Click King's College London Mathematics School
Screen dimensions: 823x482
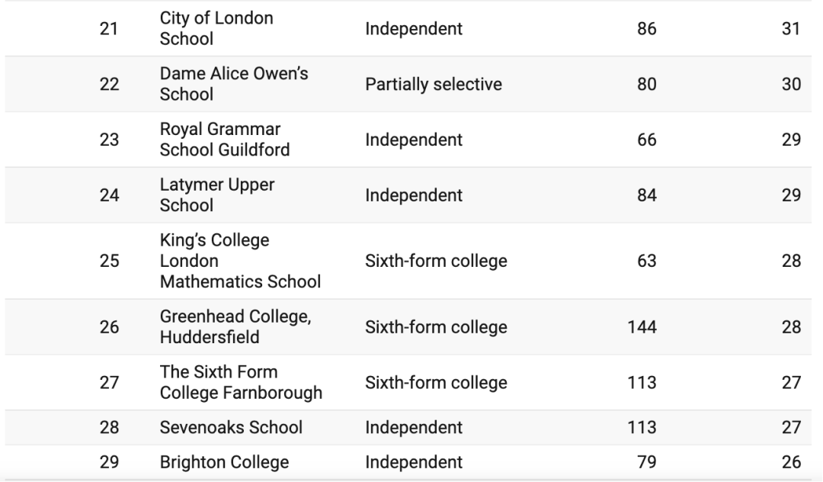[239, 261]
